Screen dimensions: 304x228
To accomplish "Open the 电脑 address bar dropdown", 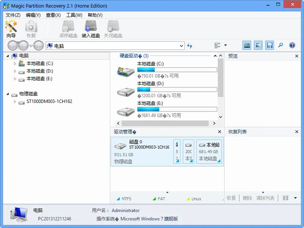I will (182, 46).
